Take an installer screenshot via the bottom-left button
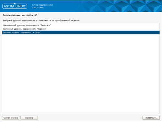 (11, 118)
